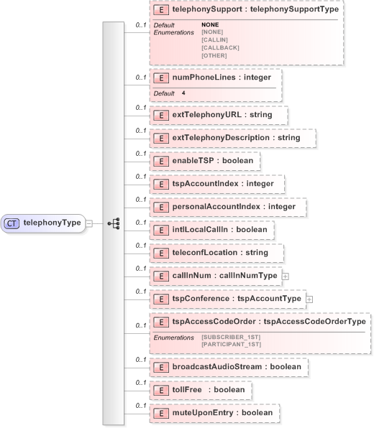Click the E icon of enableTSP
The height and width of the screenshot is (428, 374).
(x=161, y=161)
